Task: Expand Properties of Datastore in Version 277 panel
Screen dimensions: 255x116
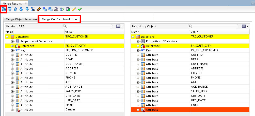Action: click(12, 41)
